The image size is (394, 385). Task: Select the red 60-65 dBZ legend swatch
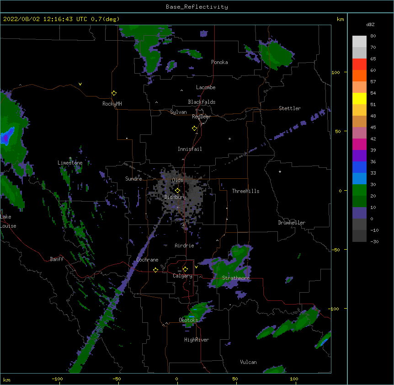coord(359,64)
